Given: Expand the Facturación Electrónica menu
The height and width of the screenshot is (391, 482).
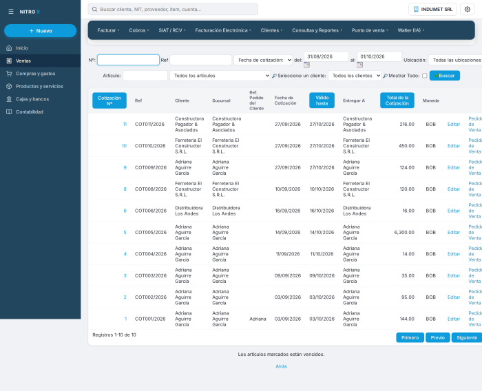Looking at the screenshot, I should [223, 30].
